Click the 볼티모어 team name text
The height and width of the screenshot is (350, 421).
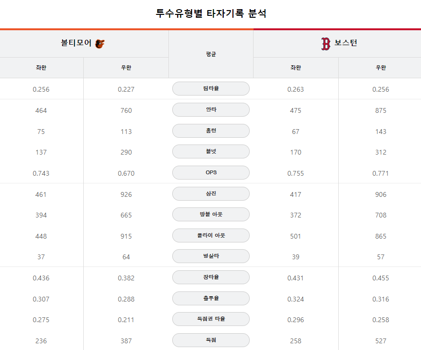click(x=76, y=43)
